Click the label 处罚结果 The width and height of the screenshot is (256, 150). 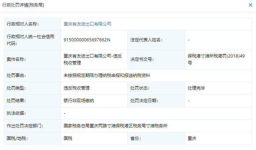click(16, 101)
